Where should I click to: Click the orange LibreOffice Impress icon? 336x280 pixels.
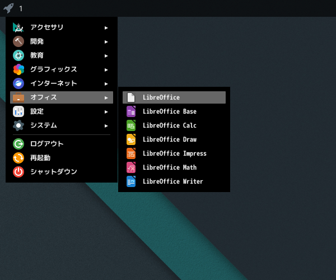(131, 153)
